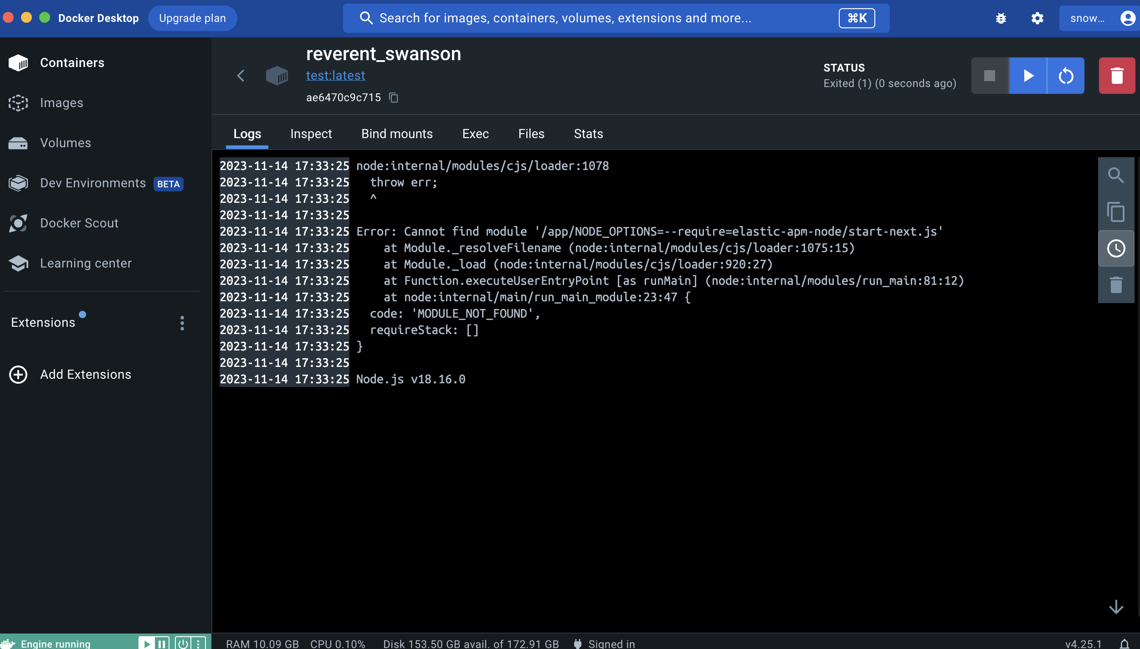Image resolution: width=1140 pixels, height=649 pixels.
Task: Open the engine three-dot menu in the status bar
Action: tap(198, 644)
